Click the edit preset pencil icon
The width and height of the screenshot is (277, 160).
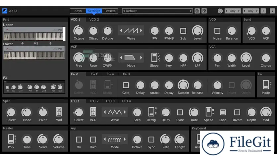(x=204, y=11)
